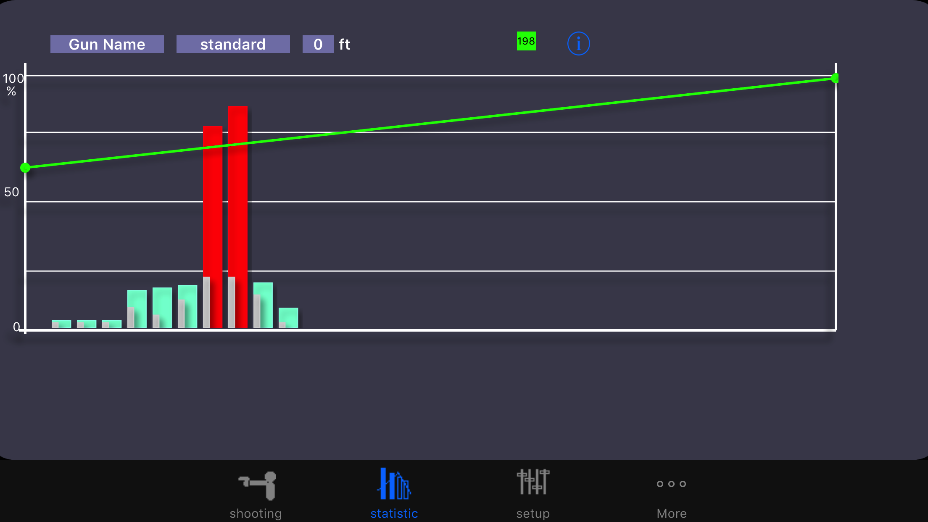Tap the More three-dots icon

(671, 484)
